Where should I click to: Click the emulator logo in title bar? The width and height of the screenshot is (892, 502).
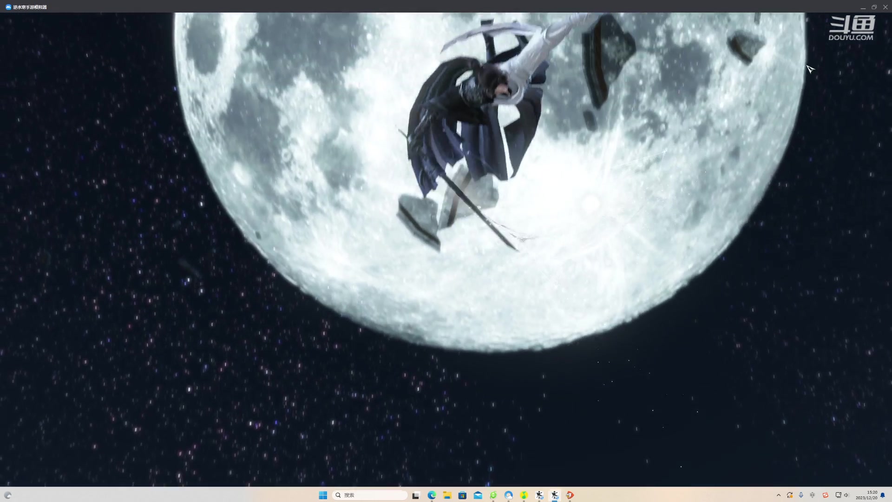coord(8,7)
